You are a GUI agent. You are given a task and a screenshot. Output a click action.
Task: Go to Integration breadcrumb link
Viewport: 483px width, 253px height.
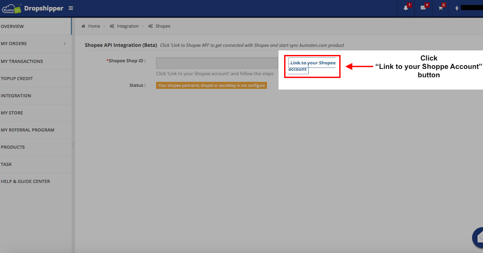128,26
